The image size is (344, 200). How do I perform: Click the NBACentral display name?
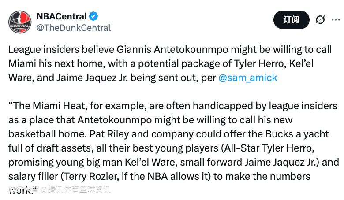[x=61, y=16]
